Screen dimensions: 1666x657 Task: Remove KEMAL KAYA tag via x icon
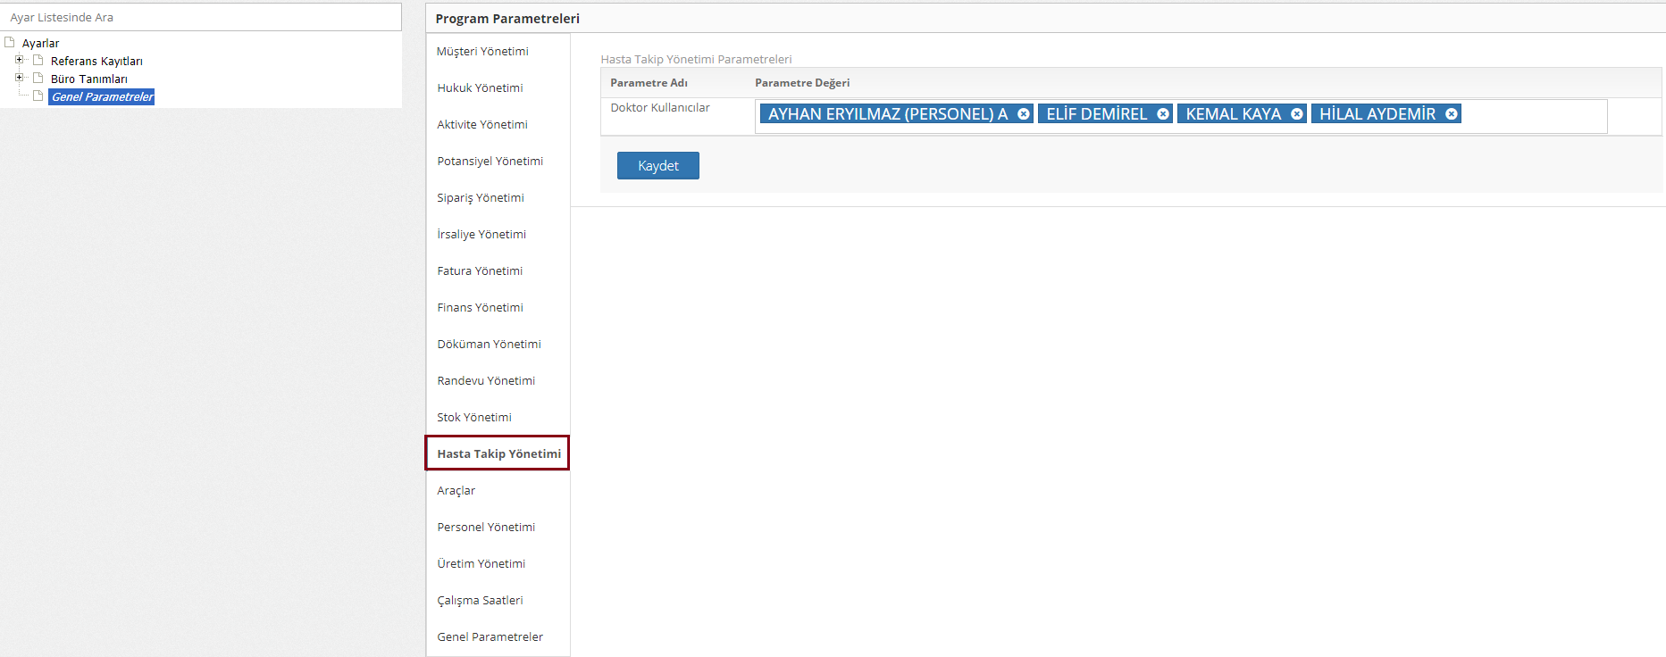click(1296, 114)
